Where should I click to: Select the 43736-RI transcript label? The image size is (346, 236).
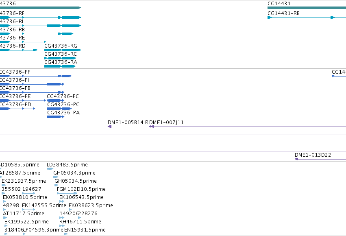pyautogui.click(x=11, y=22)
